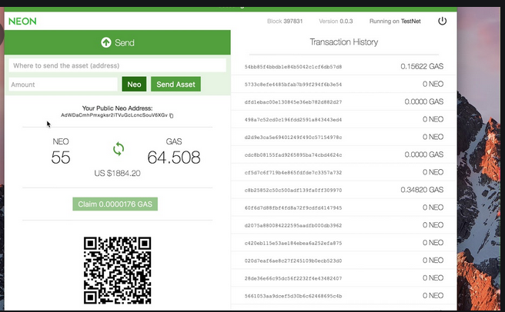Open transaction 5661053aa9dcef5d30b6c62468695c4b
The image size is (505, 312).
click(293, 296)
